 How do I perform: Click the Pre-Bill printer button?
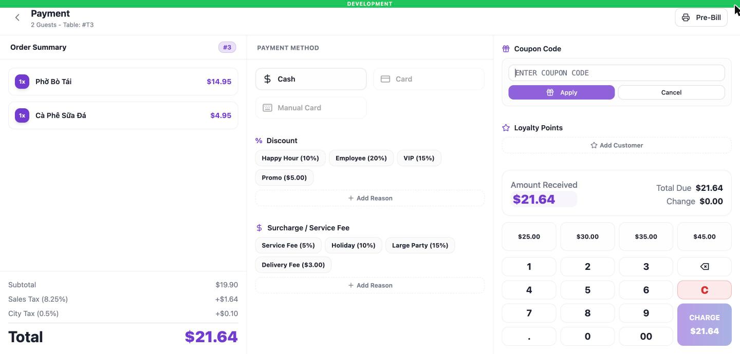pos(701,17)
